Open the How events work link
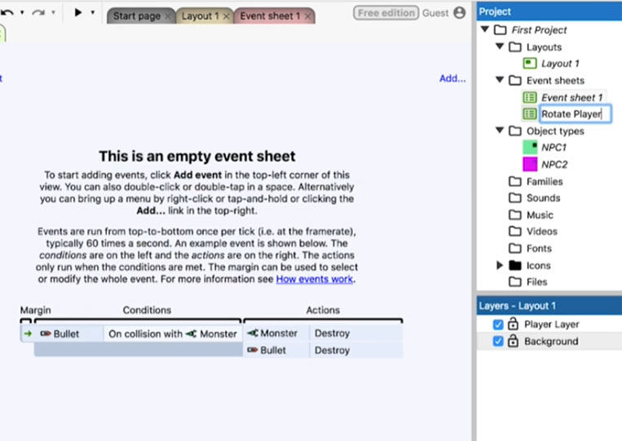Image resolution: width=622 pixels, height=441 pixels. point(314,280)
